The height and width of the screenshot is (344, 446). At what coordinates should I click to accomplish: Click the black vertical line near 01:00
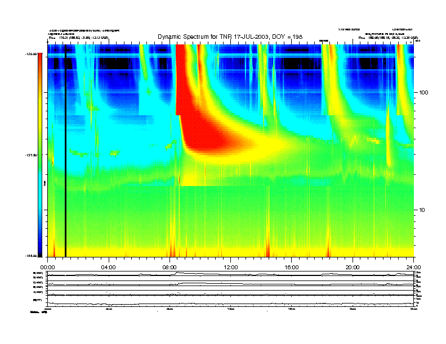click(65, 151)
